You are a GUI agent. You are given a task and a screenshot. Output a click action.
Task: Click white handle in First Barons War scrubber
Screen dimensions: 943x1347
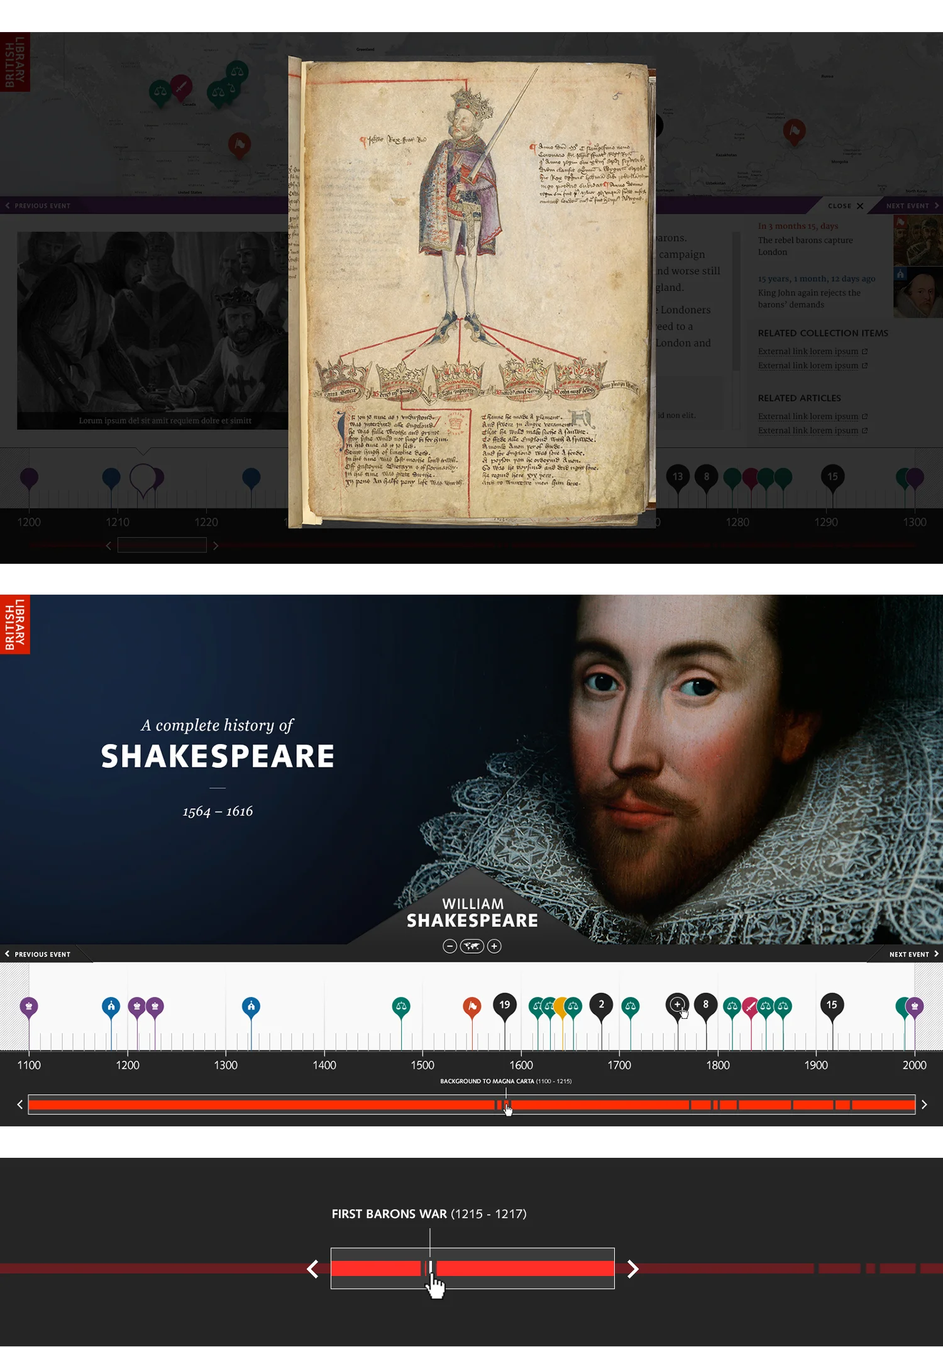pyautogui.click(x=430, y=1268)
